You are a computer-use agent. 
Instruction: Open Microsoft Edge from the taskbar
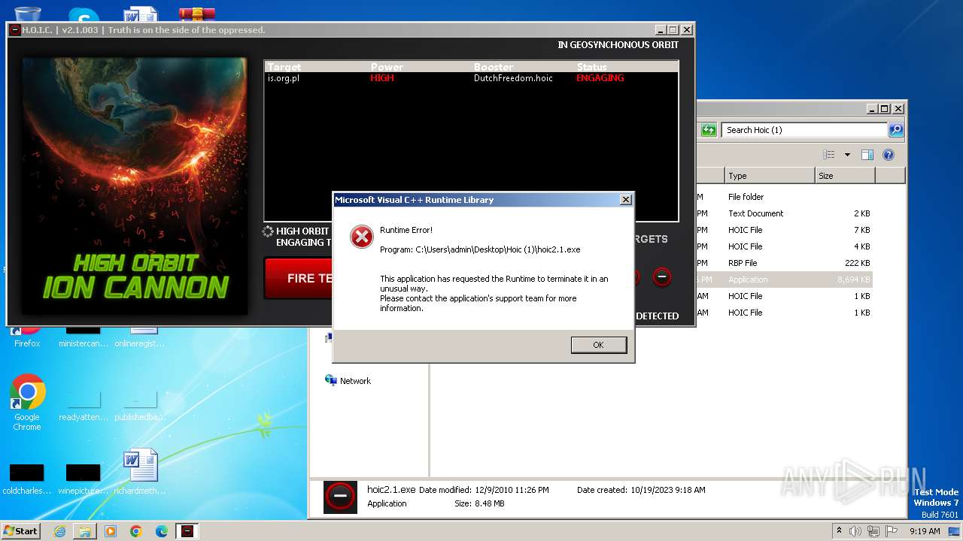tap(162, 531)
